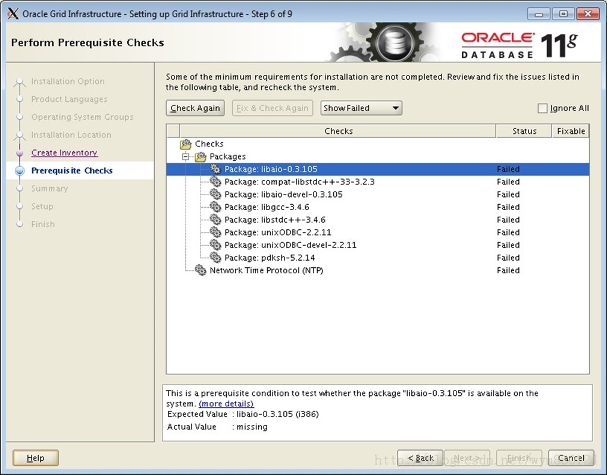Select Summary step in sidebar

coord(49,189)
